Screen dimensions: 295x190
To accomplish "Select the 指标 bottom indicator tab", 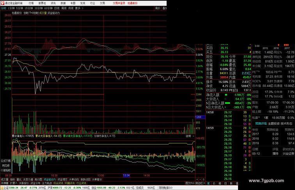I will [x=12, y=179].
